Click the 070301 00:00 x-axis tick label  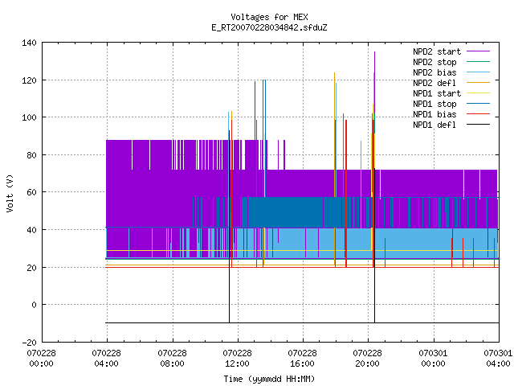[x=433, y=359]
